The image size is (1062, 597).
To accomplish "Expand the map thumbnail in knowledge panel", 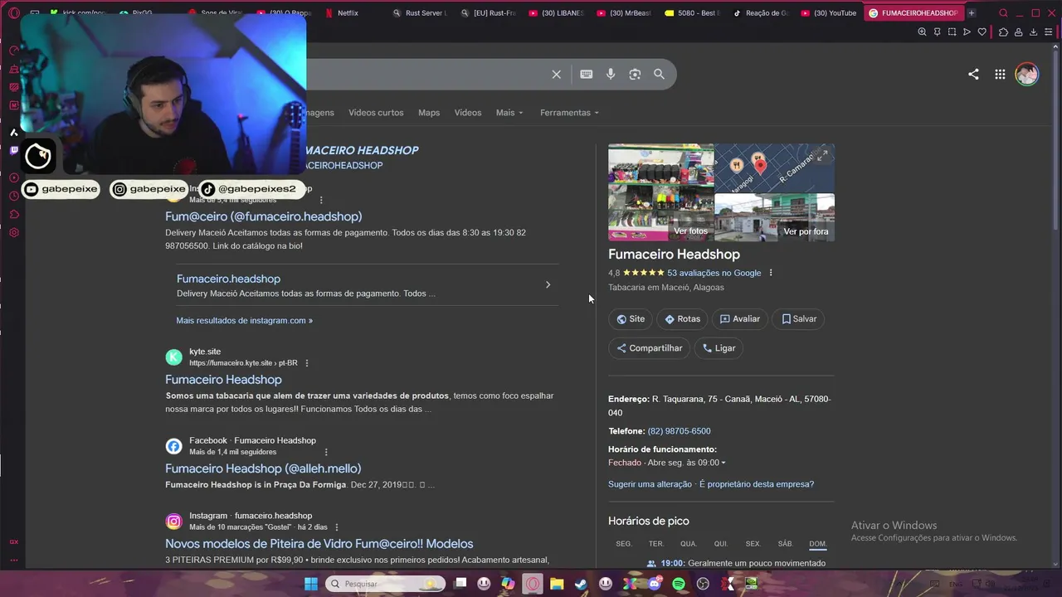I will (821, 155).
